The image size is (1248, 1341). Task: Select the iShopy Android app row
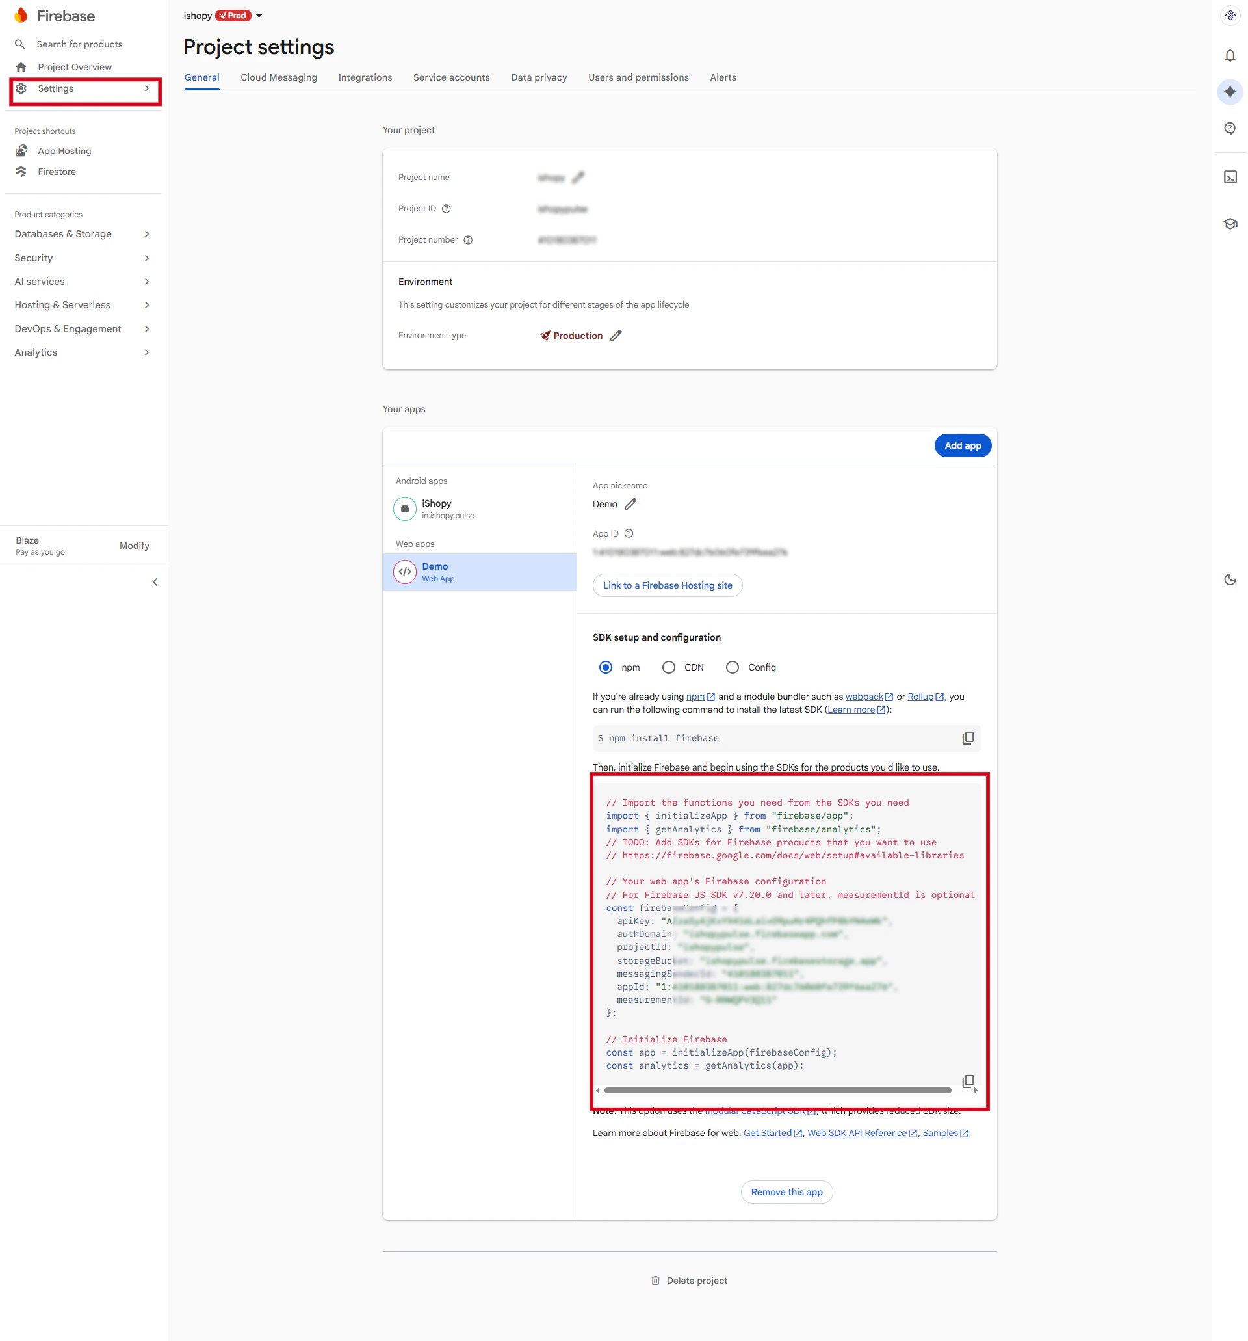point(478,509)
